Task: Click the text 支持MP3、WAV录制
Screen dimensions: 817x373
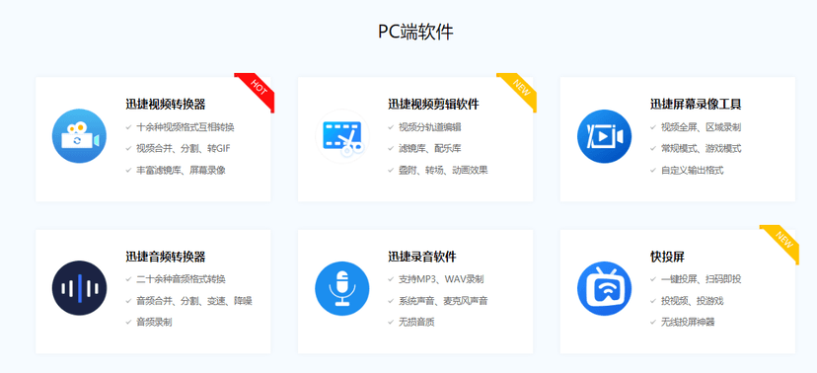Action: tap(441, 279)
